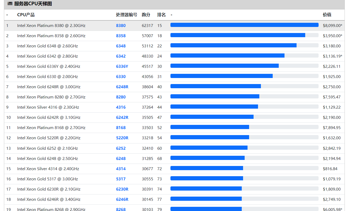Select Intel Xeon Gold 6230R @ 2.10GHz name
Screen dimensions: 349x211
[49, 189]
